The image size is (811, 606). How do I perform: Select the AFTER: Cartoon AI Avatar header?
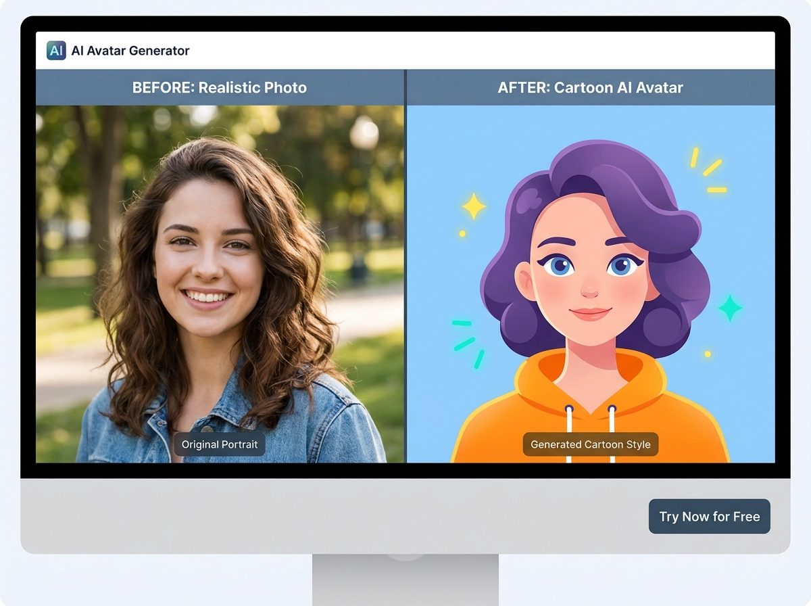coord(590,88)
